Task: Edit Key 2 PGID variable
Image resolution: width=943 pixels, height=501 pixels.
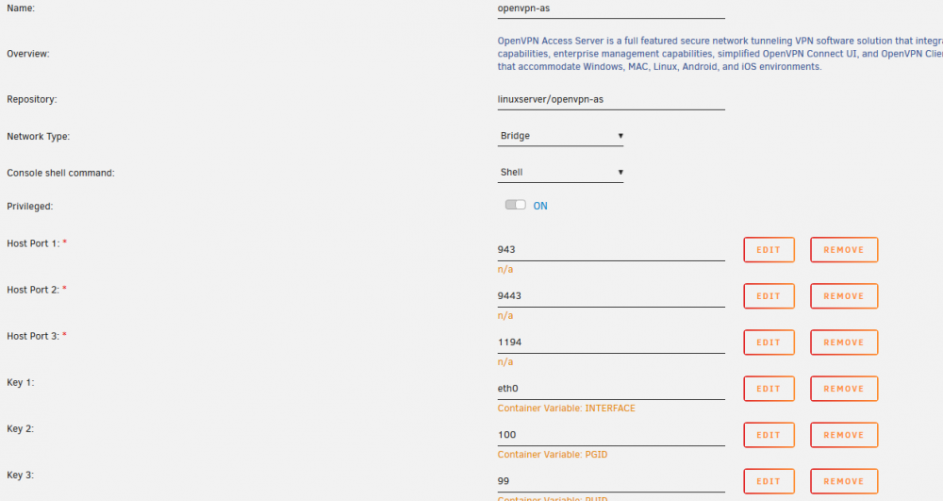Action: click(x=769, y=435)
